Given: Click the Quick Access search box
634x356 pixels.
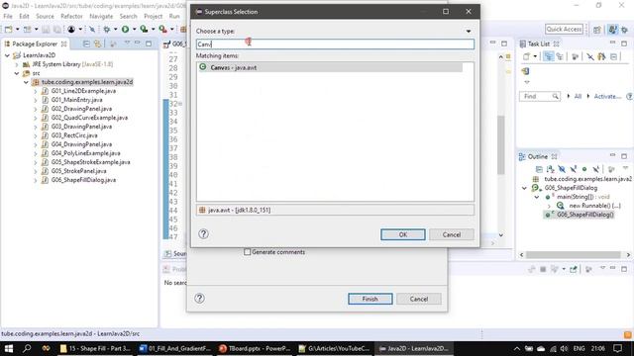Looking at the screenshot, I should [x=564, y=29].
